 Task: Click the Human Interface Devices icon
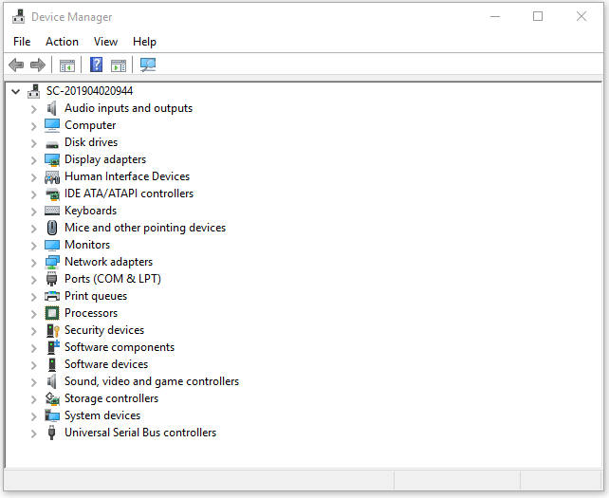pos(52,177)
